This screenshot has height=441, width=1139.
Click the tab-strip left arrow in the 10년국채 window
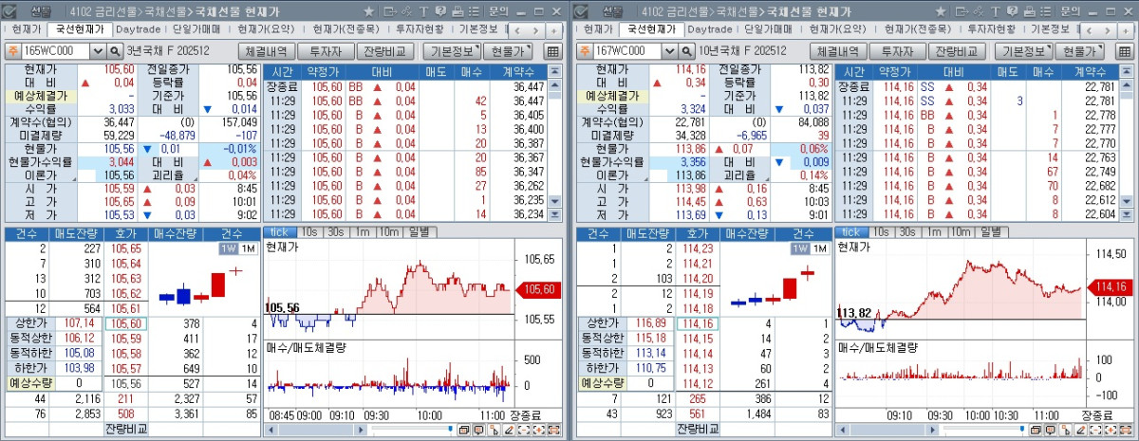tap(1089, 31)
